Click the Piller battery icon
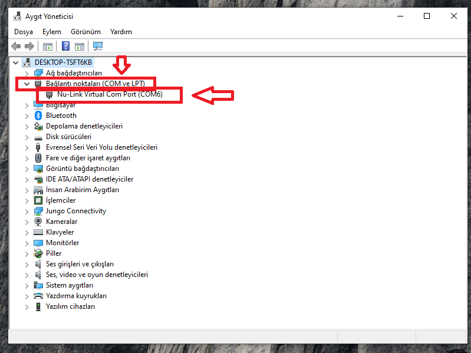Image resolution: width=471 pixels, height=353 pixels. 38,253
